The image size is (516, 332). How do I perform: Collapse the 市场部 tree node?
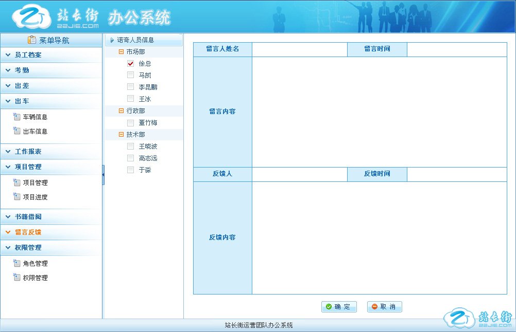pos(121,52)
